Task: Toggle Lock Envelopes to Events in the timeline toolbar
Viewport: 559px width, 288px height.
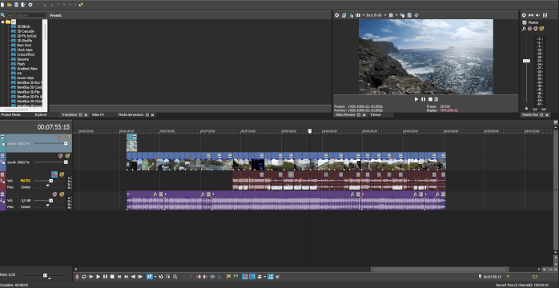Action: 271,277
